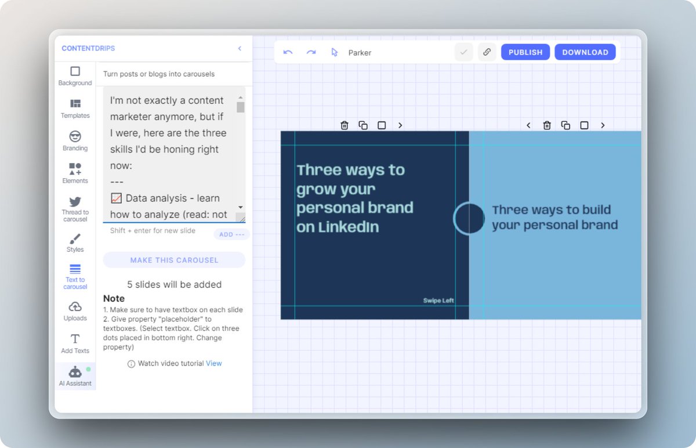Click the info icon beside Watch video tutorial
The image size is (696, 448).
tap(131, 364)
